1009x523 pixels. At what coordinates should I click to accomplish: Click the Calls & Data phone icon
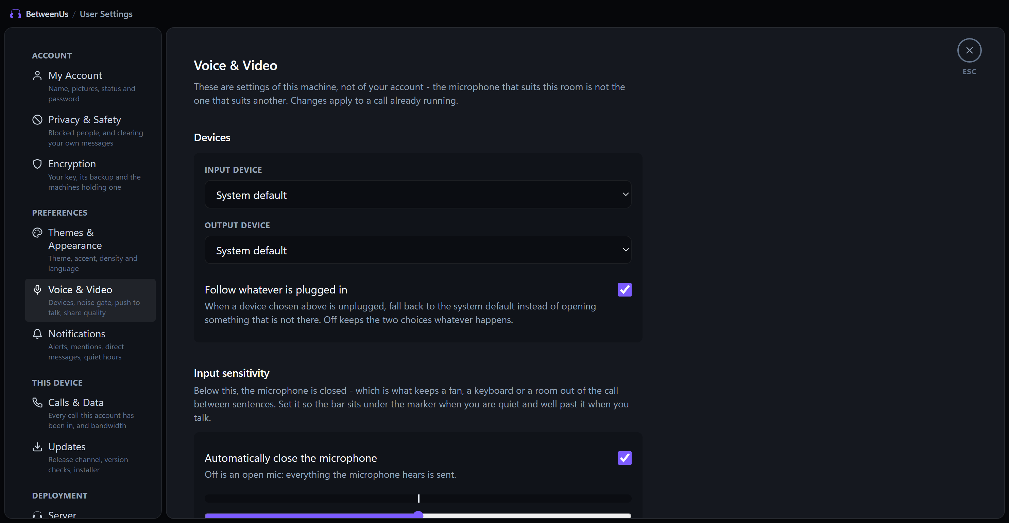point(37,403)
